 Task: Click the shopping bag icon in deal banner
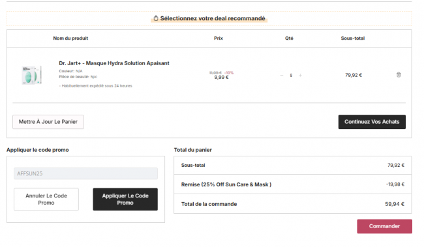pyautogui.click(x=155, y=18)
